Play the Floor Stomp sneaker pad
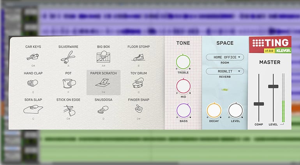Screen dimensions: 300x165 pos(138,57)
